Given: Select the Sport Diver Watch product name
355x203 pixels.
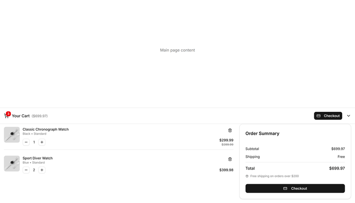Looking at the screenshot, I should (x=38, y=158).
